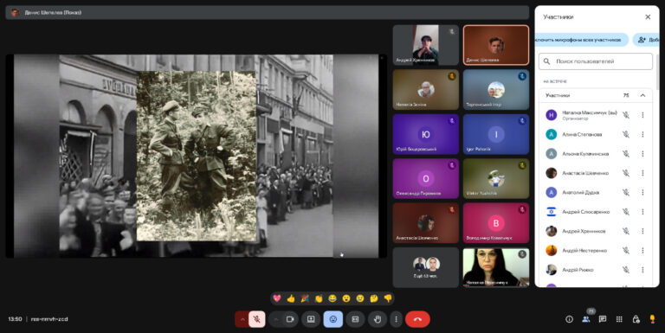This screenshot has height=333, width=665.
Task: Click the presented screen with the soldiers photo
Action: [x=196, y=156]
